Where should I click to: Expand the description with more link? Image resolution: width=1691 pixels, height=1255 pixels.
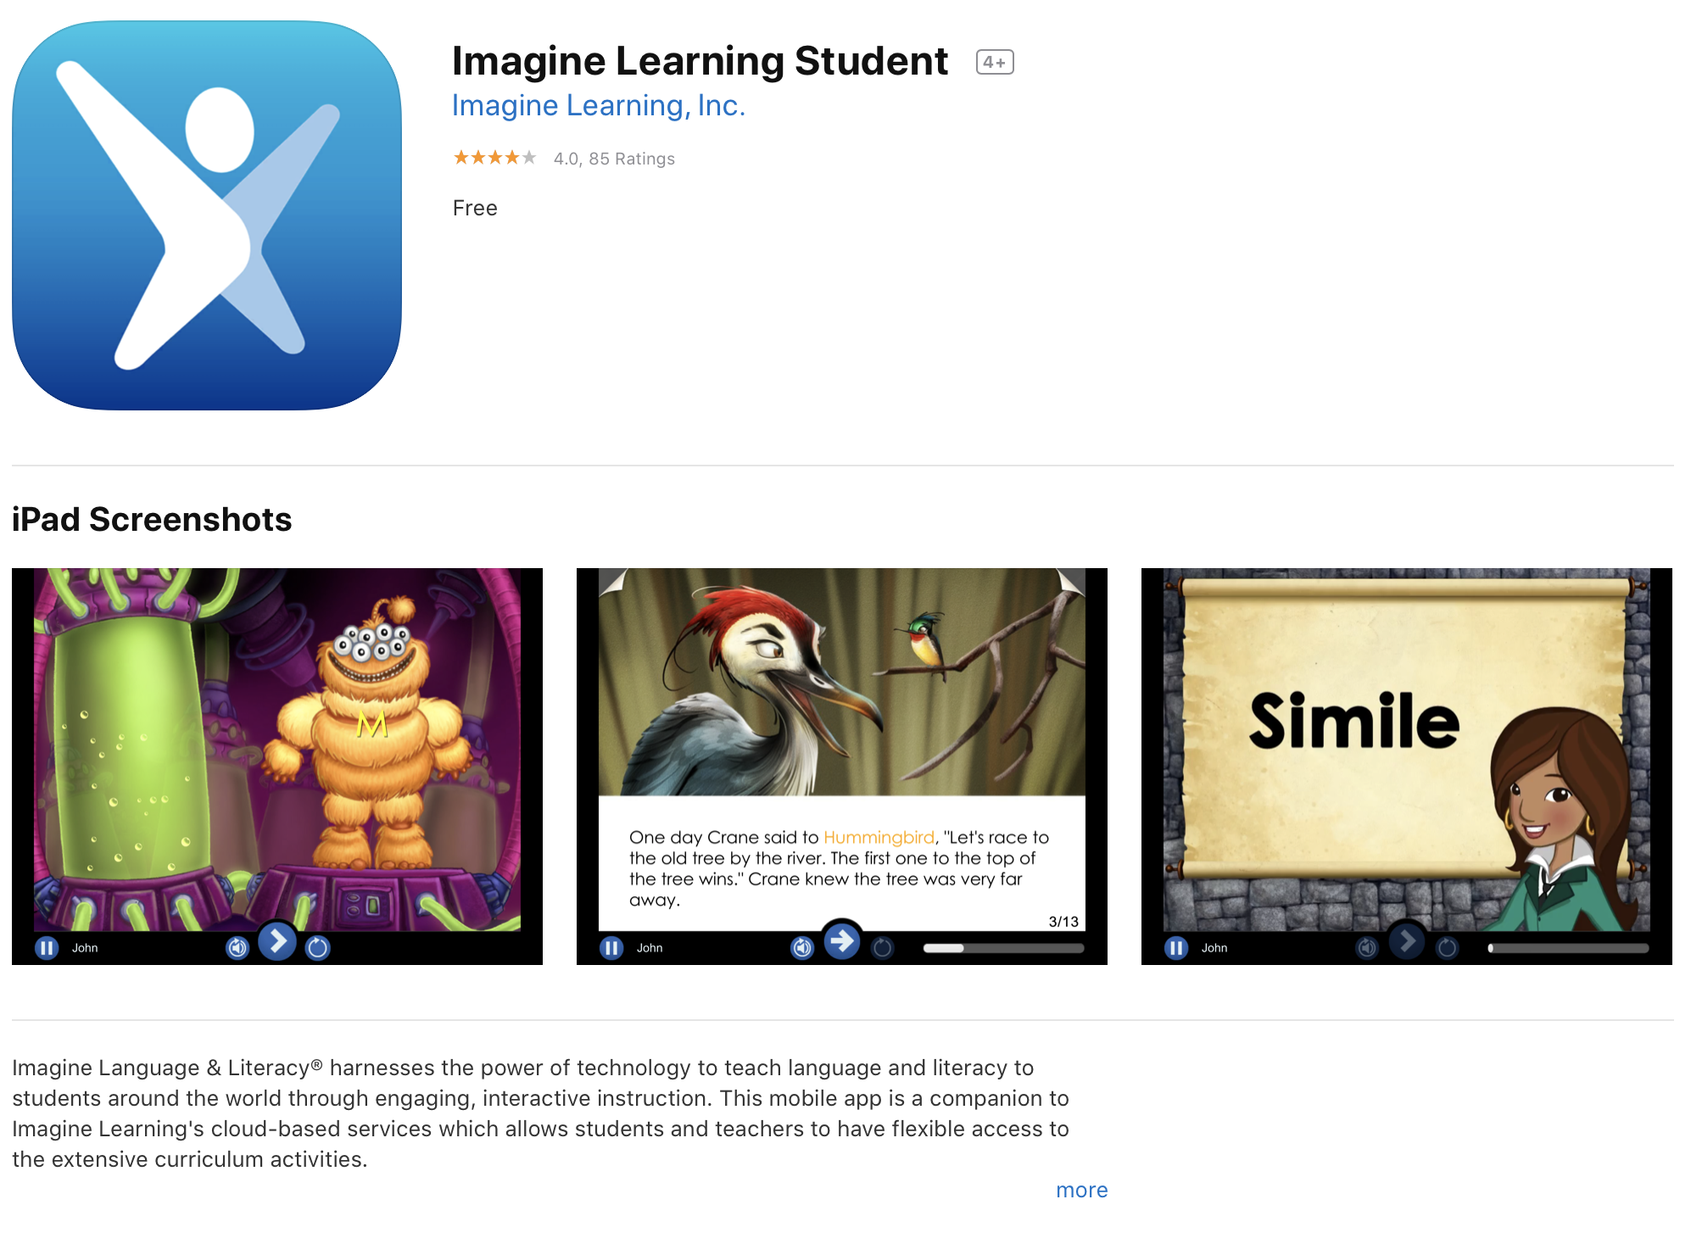click(x=1081, y=1190)
